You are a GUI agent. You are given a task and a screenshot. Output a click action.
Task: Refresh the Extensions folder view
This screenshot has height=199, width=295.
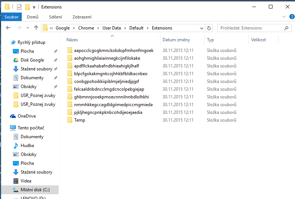tap(209, 28)
